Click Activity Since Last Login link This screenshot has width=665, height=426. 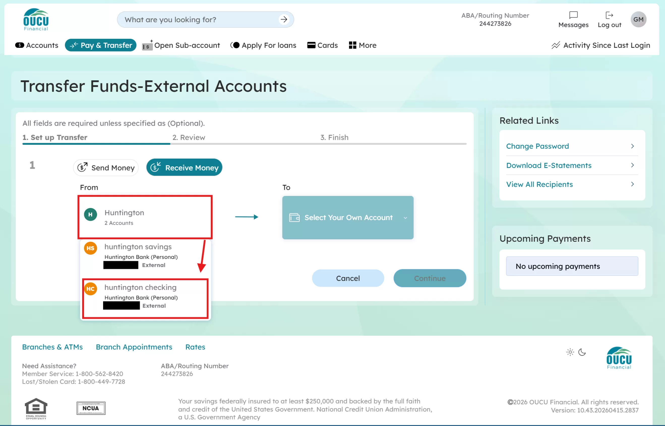pos(607,45)
